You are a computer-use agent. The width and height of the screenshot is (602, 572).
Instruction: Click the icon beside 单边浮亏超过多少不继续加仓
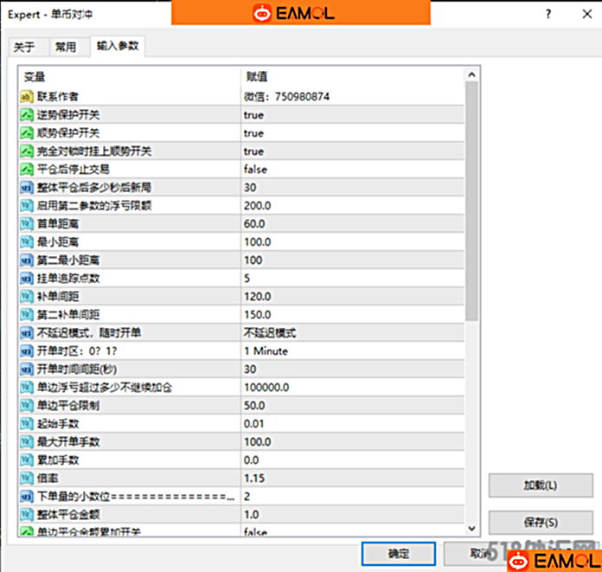(27, 387)
